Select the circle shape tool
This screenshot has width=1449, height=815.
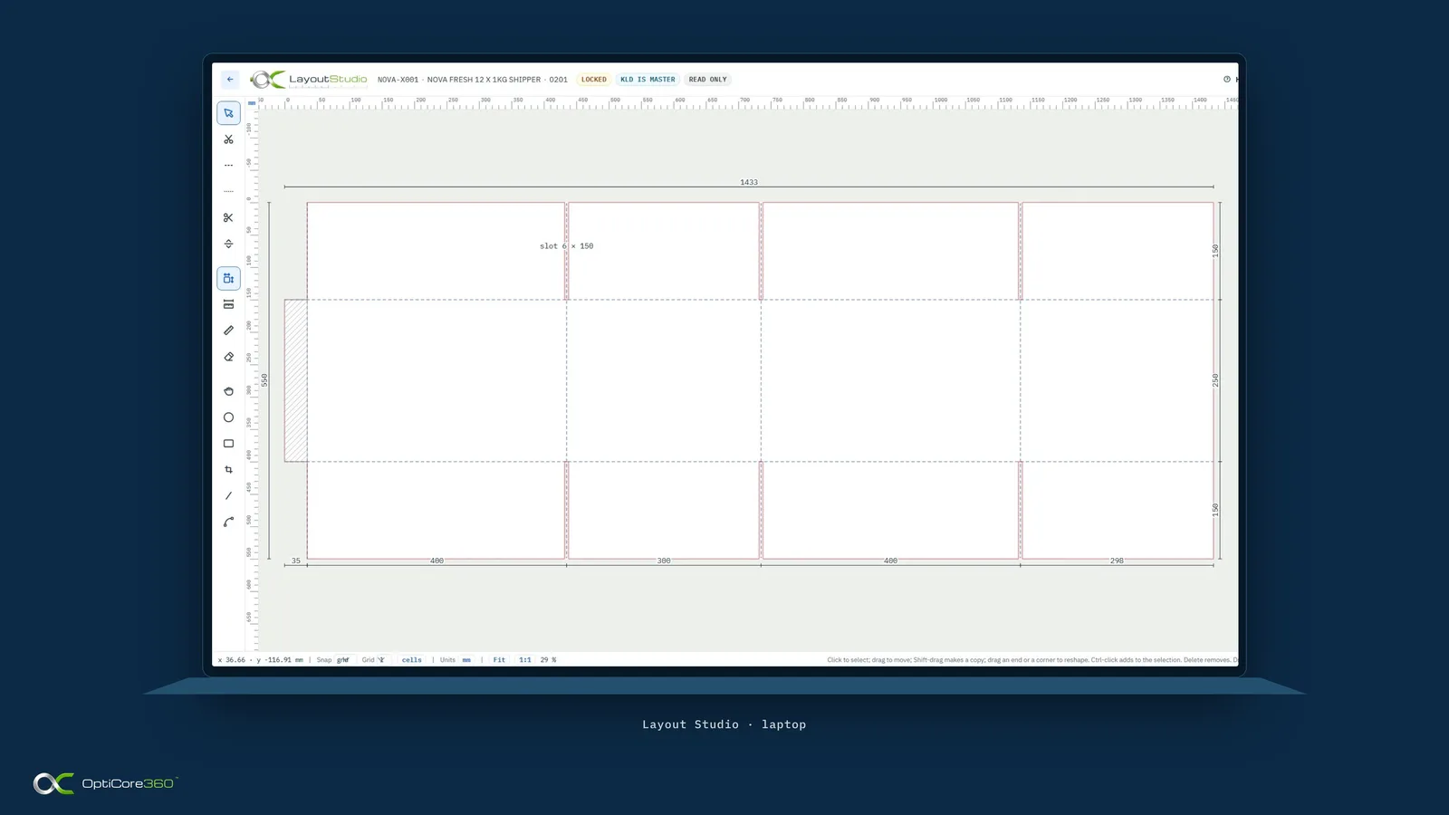pyautogui.click(x=228, y=417)
